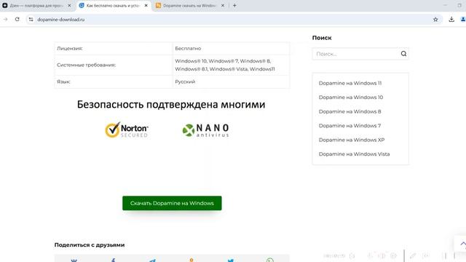Reload the page with the refresh icon
This screenshot has width=466, height=262.
(x=17, y=20)
